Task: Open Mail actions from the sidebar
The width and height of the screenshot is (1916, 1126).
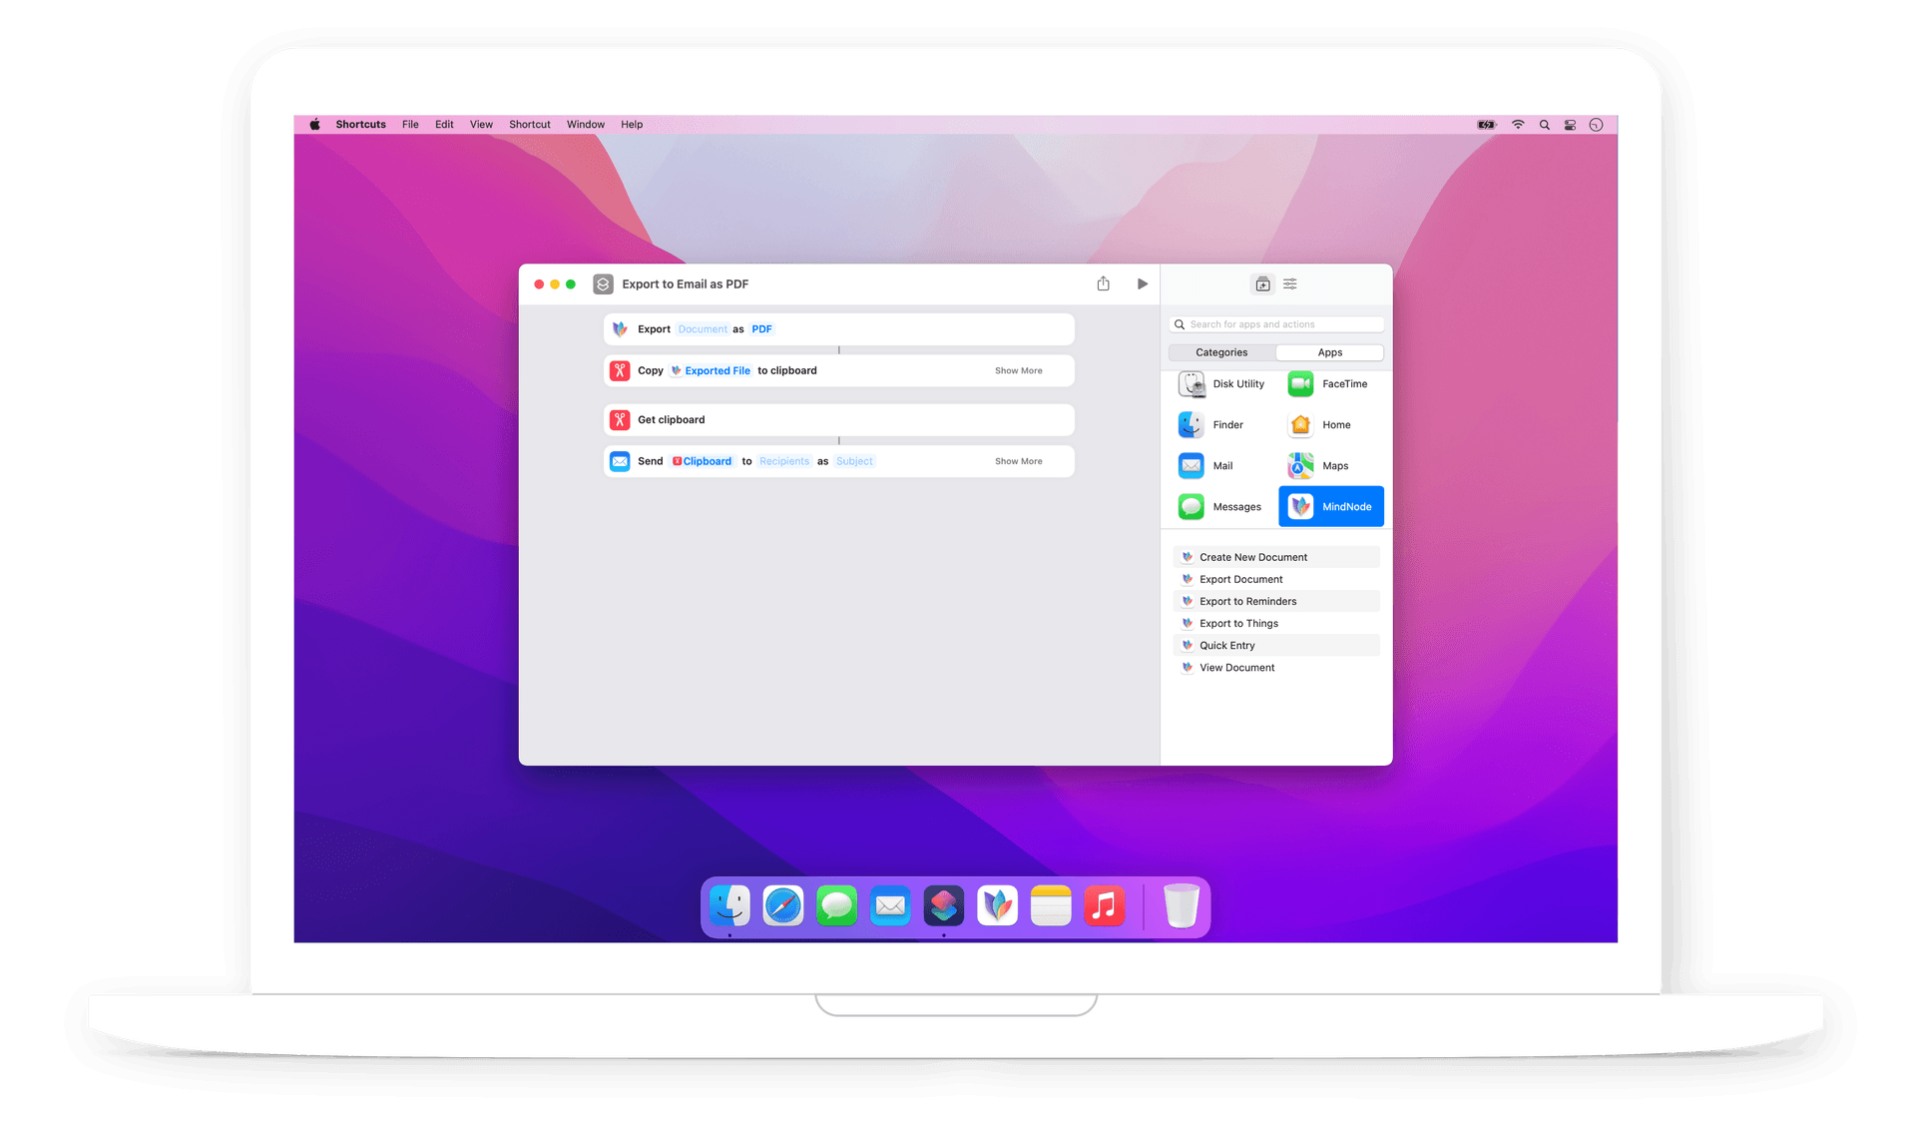Action: pos(1221,465)
